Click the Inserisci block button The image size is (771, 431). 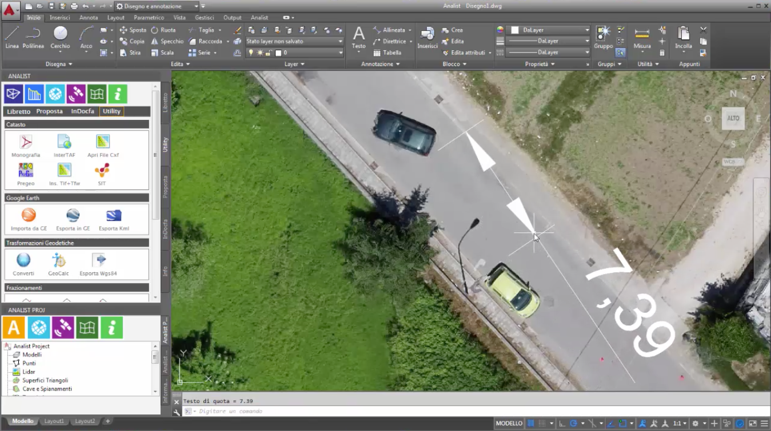[427, 38]
